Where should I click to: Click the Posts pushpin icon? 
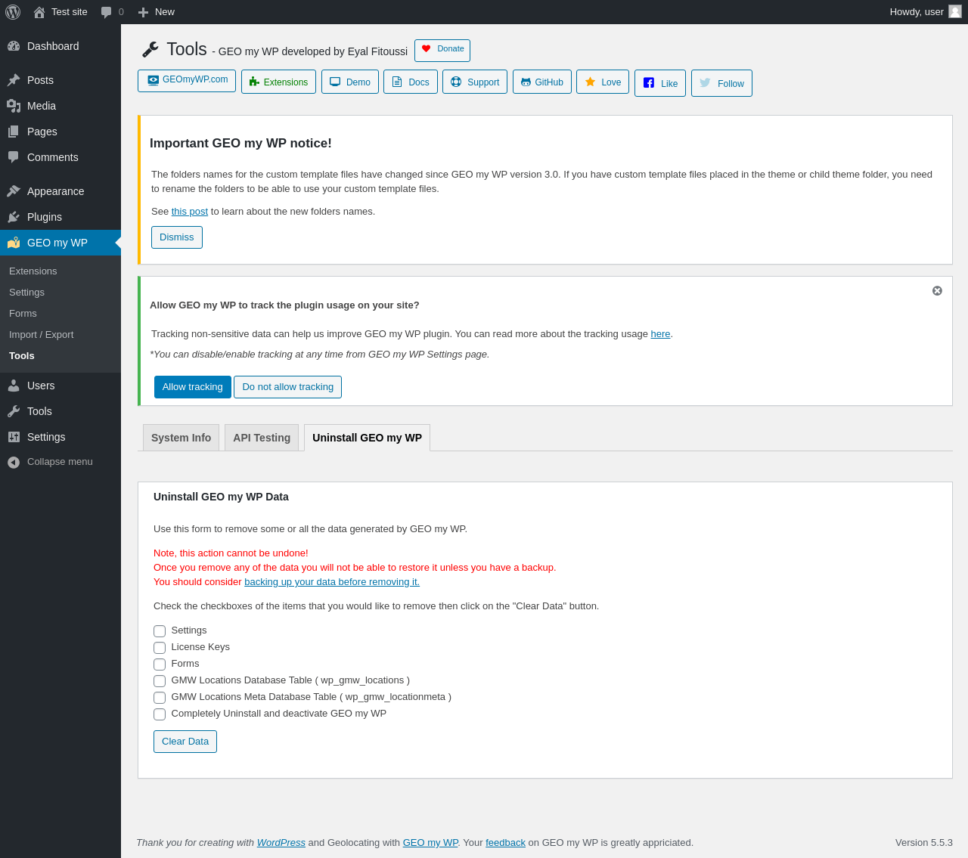[x=14, y=80]
